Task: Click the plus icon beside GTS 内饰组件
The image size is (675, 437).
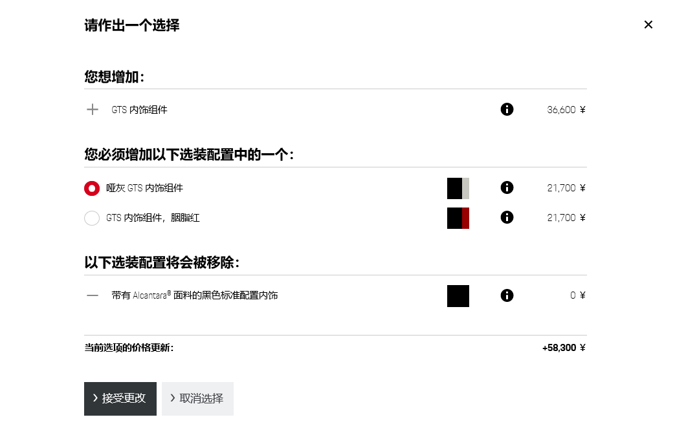Action: (93, 109)
